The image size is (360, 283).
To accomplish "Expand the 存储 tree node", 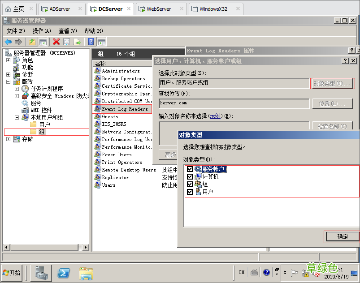I will click(x=9, y=138).
